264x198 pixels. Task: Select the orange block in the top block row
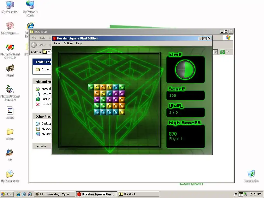[x=103, y=87]
